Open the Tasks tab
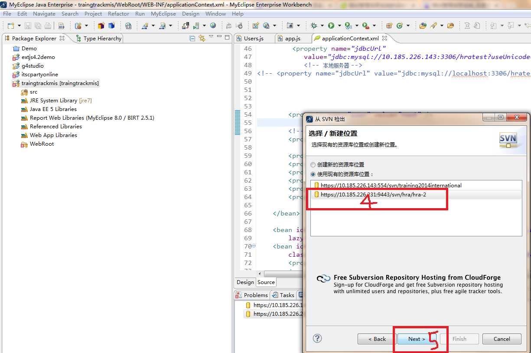The width and height of the screenshot is (531, 353). [x=283, y=295]
